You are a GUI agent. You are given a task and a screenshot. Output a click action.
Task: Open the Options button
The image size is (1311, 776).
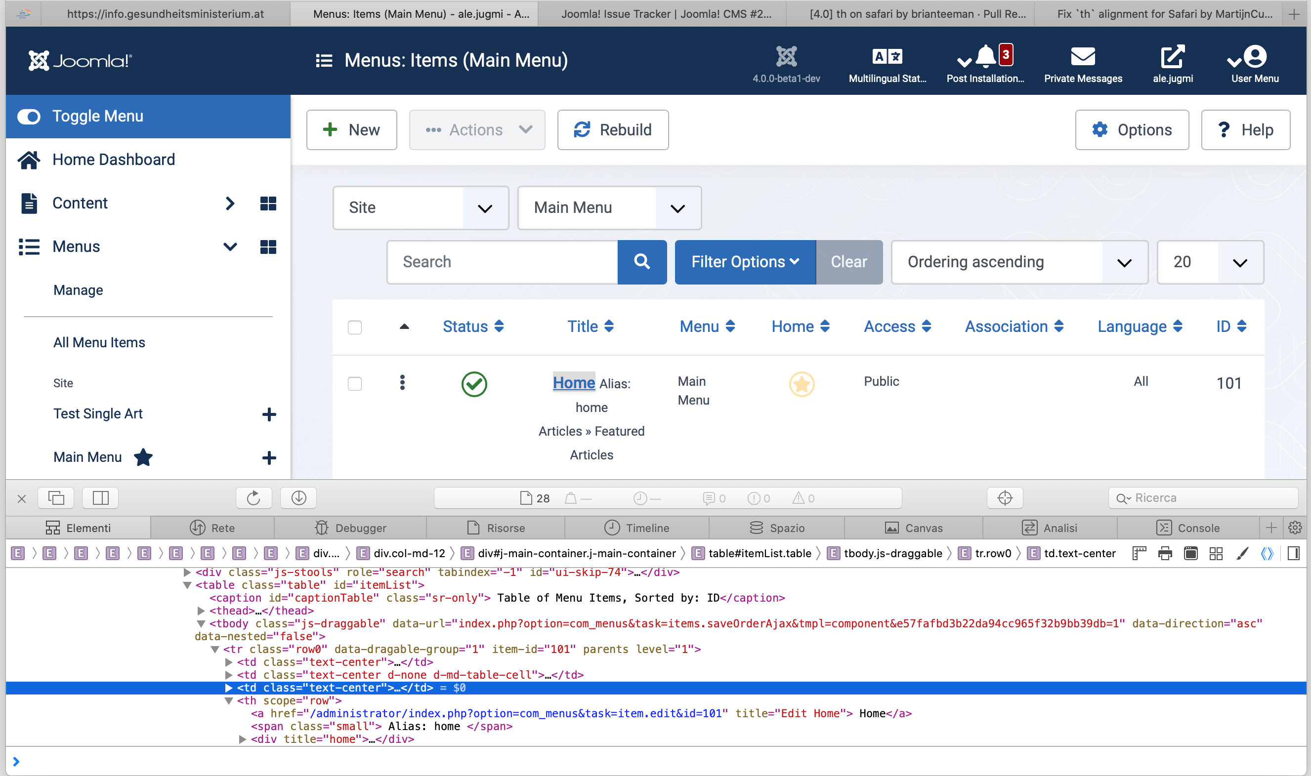[1132, 130]
